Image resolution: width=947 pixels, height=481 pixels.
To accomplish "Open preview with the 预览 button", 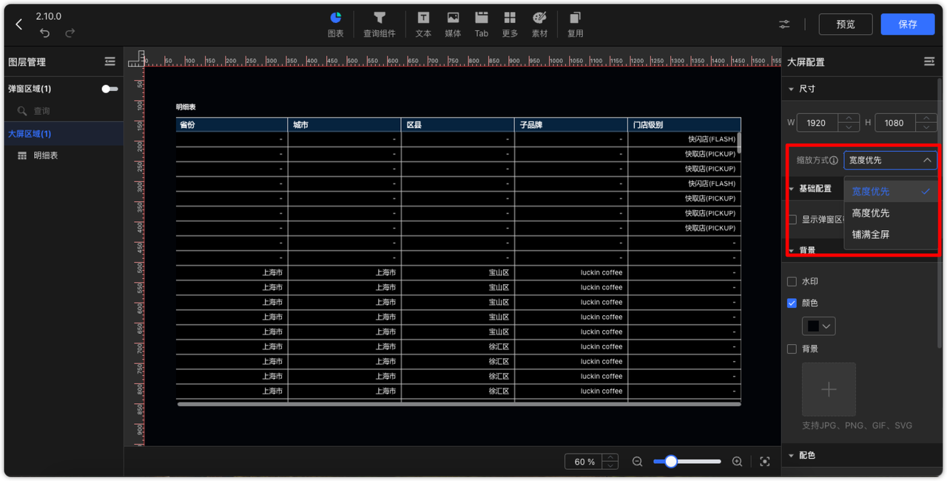I will (845, 24).
